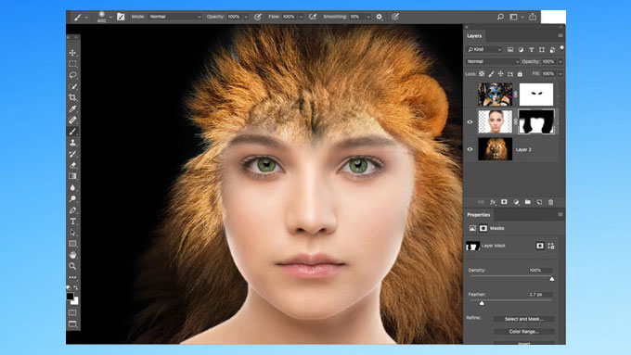Toggle lock position
Screen dimensions: 631x355
pos(500,74)
